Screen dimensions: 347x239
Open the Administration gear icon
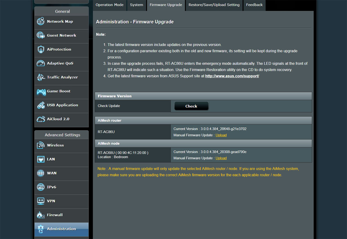coord(41,229)
